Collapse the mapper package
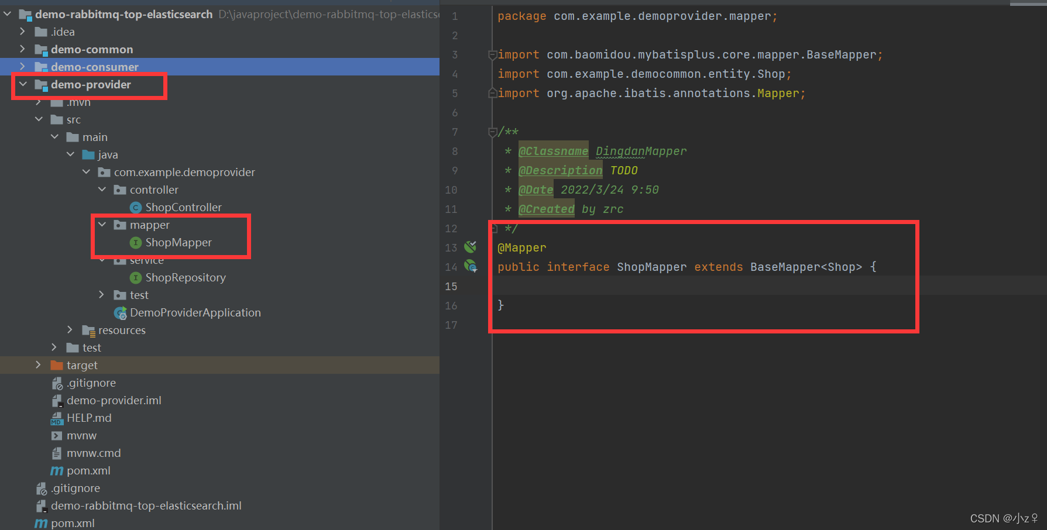Screen dimensions: 1047x530 tap(102, 225)
